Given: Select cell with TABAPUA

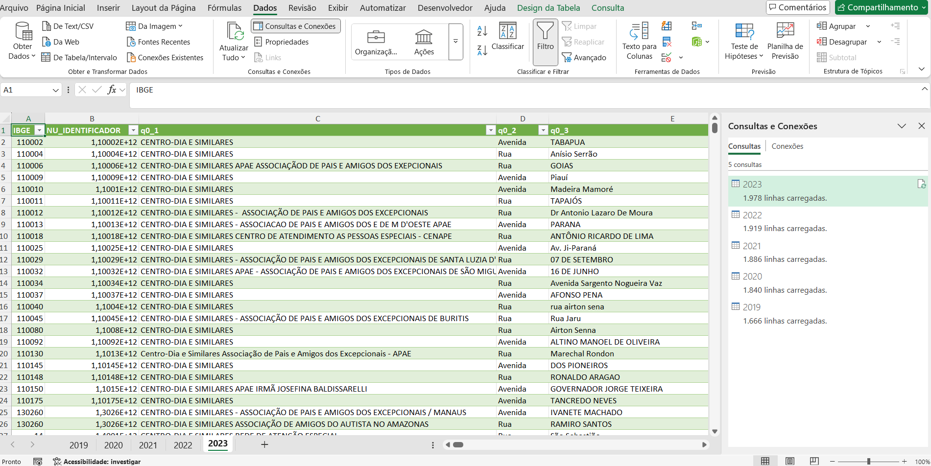Looking at the screenshot, I should point(628,142).
